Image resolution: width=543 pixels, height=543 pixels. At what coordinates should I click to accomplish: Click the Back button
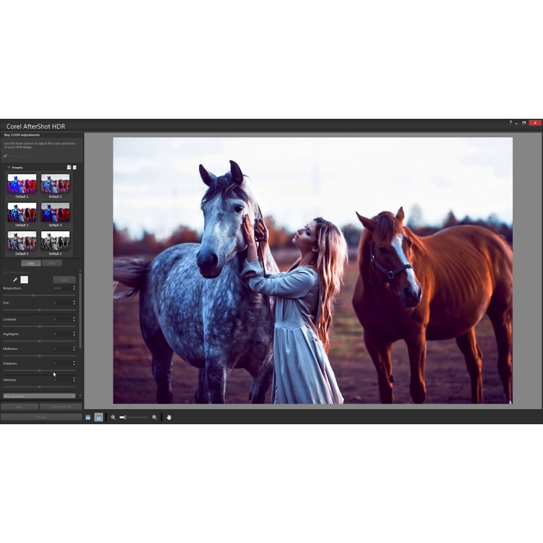point(20,407)
